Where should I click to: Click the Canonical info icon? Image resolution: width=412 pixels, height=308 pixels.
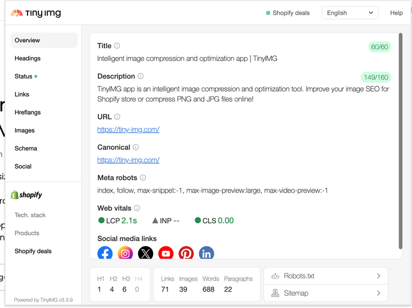tap(136, 147)
